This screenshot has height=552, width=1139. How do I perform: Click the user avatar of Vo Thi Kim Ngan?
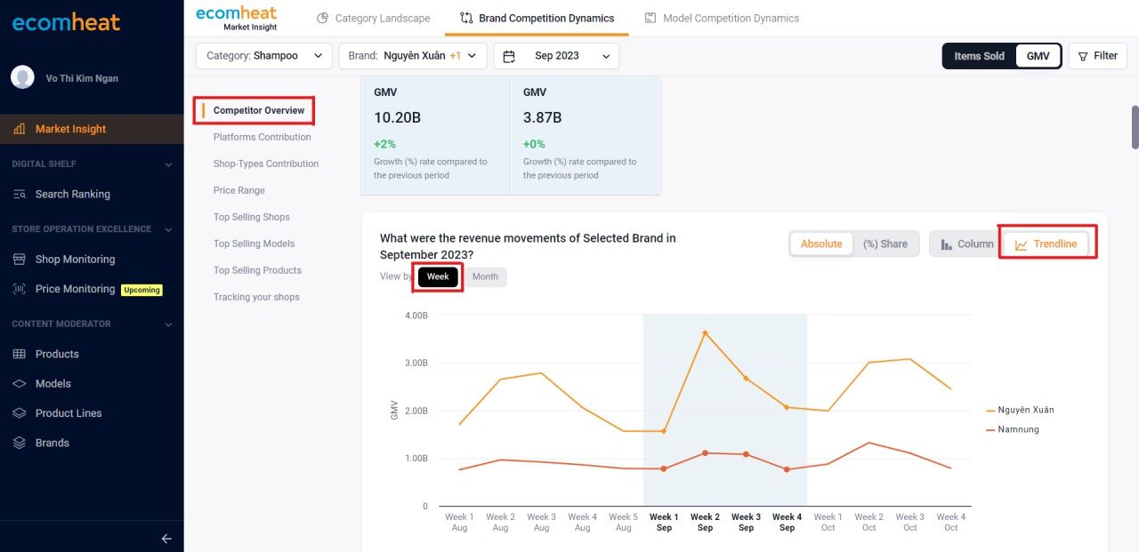[x=22, y=77]
